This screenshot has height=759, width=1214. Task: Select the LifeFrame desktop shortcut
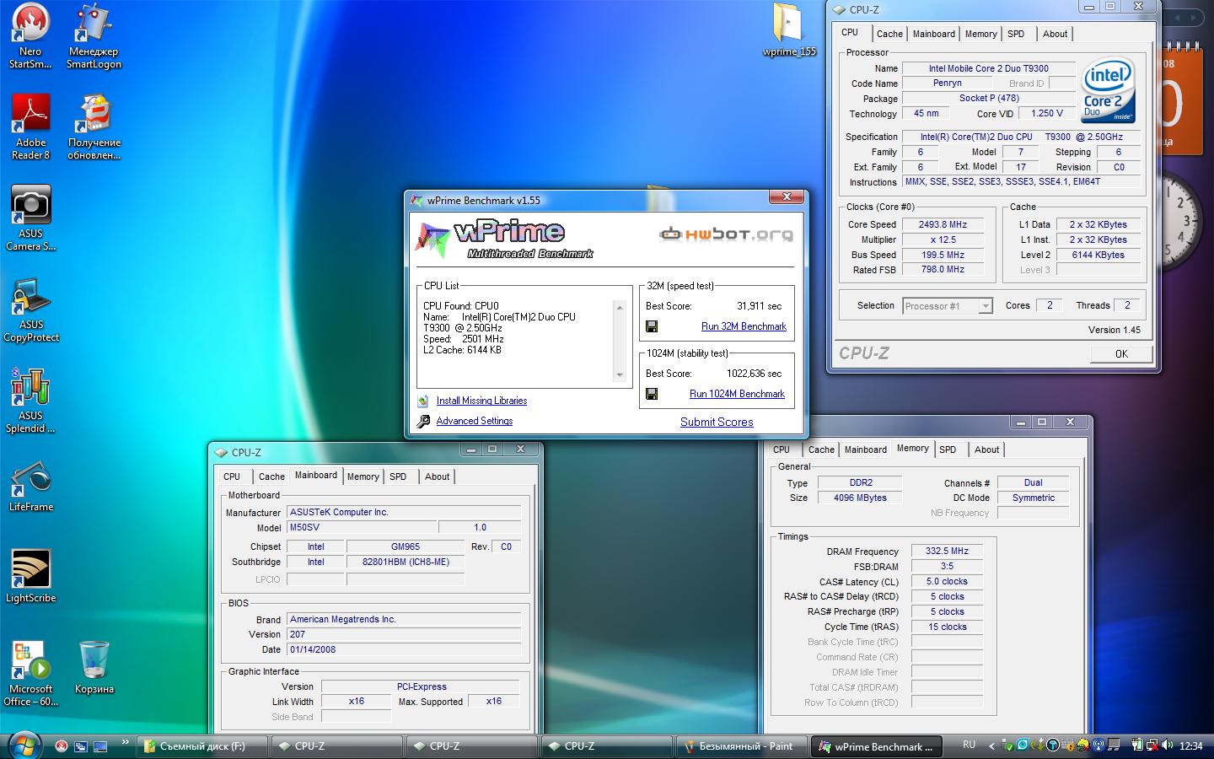click(30, 487)
